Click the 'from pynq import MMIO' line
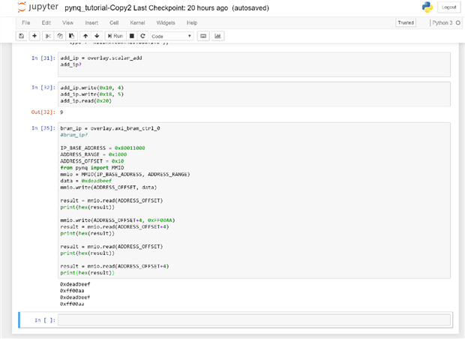465x339 pixels. [x=92, y=167]
